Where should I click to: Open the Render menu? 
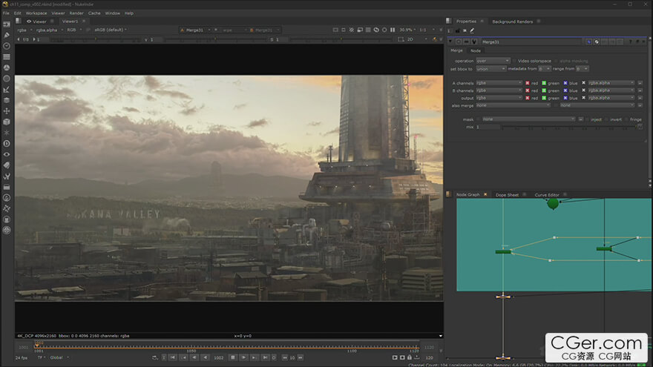point(76,13)
